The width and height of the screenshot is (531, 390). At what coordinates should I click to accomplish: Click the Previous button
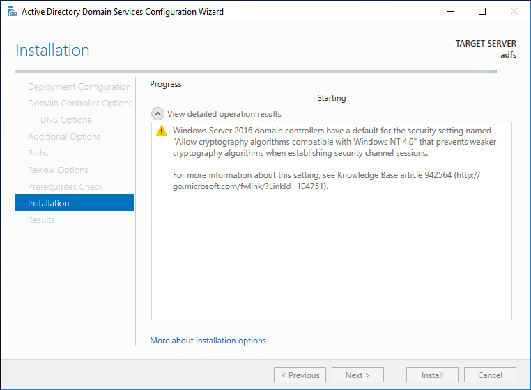(x=300, y=375)
